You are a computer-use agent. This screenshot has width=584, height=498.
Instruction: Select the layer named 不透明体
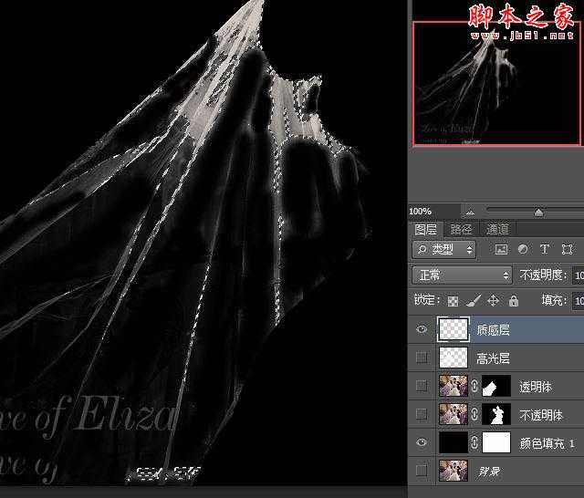[541, 415]
